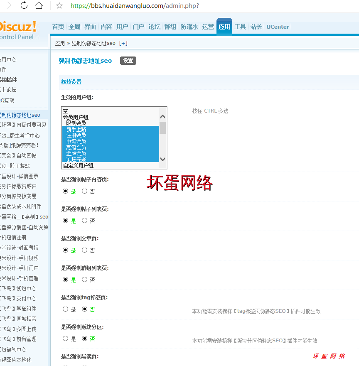Click the address bar URL
359x366 pixels.
click(135, 5)
